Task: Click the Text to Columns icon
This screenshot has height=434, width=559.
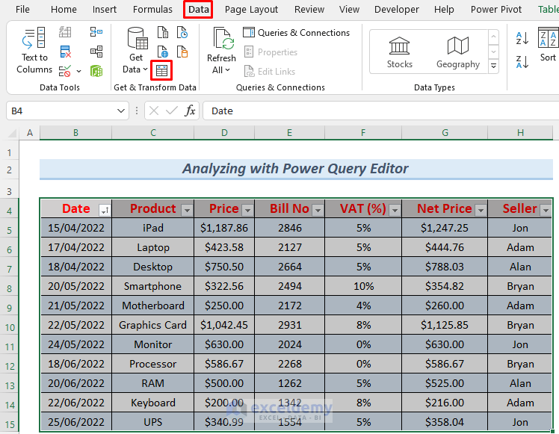Action: [x=34, y=51]
